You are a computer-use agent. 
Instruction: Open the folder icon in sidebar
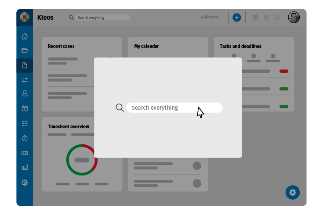25,50
